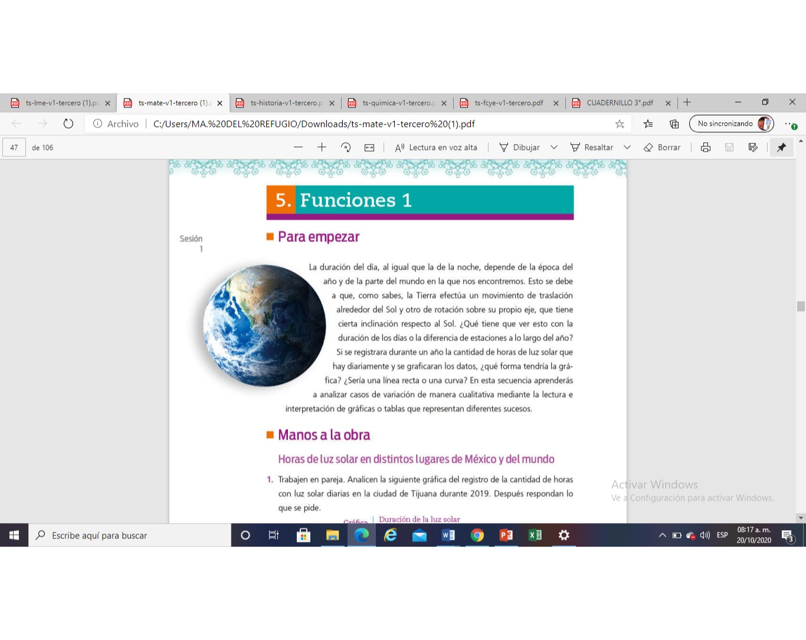Toggle pin PDF toolbar

pyautogui.click(x=781, y=148)
